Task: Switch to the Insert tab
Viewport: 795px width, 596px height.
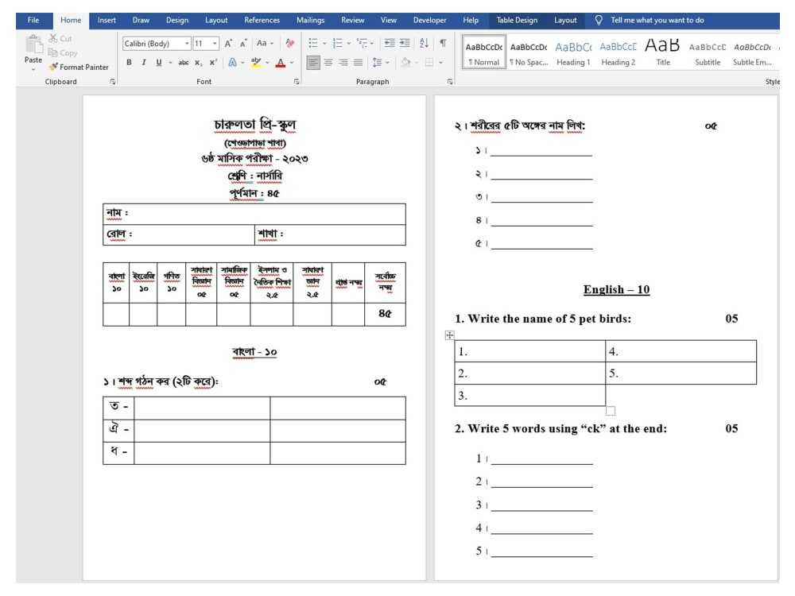Action: tap(107, 21)
